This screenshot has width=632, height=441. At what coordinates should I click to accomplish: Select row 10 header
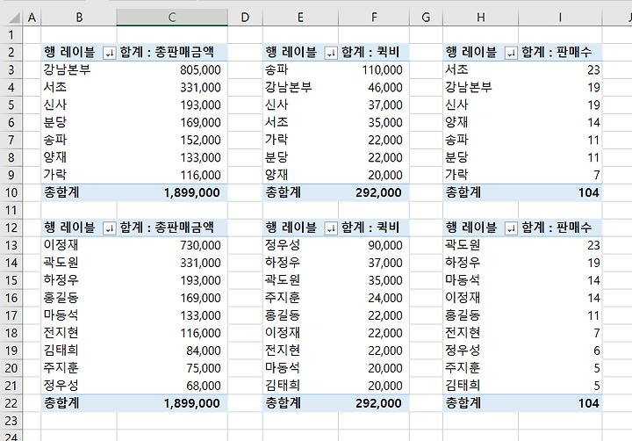coord(11,192)
